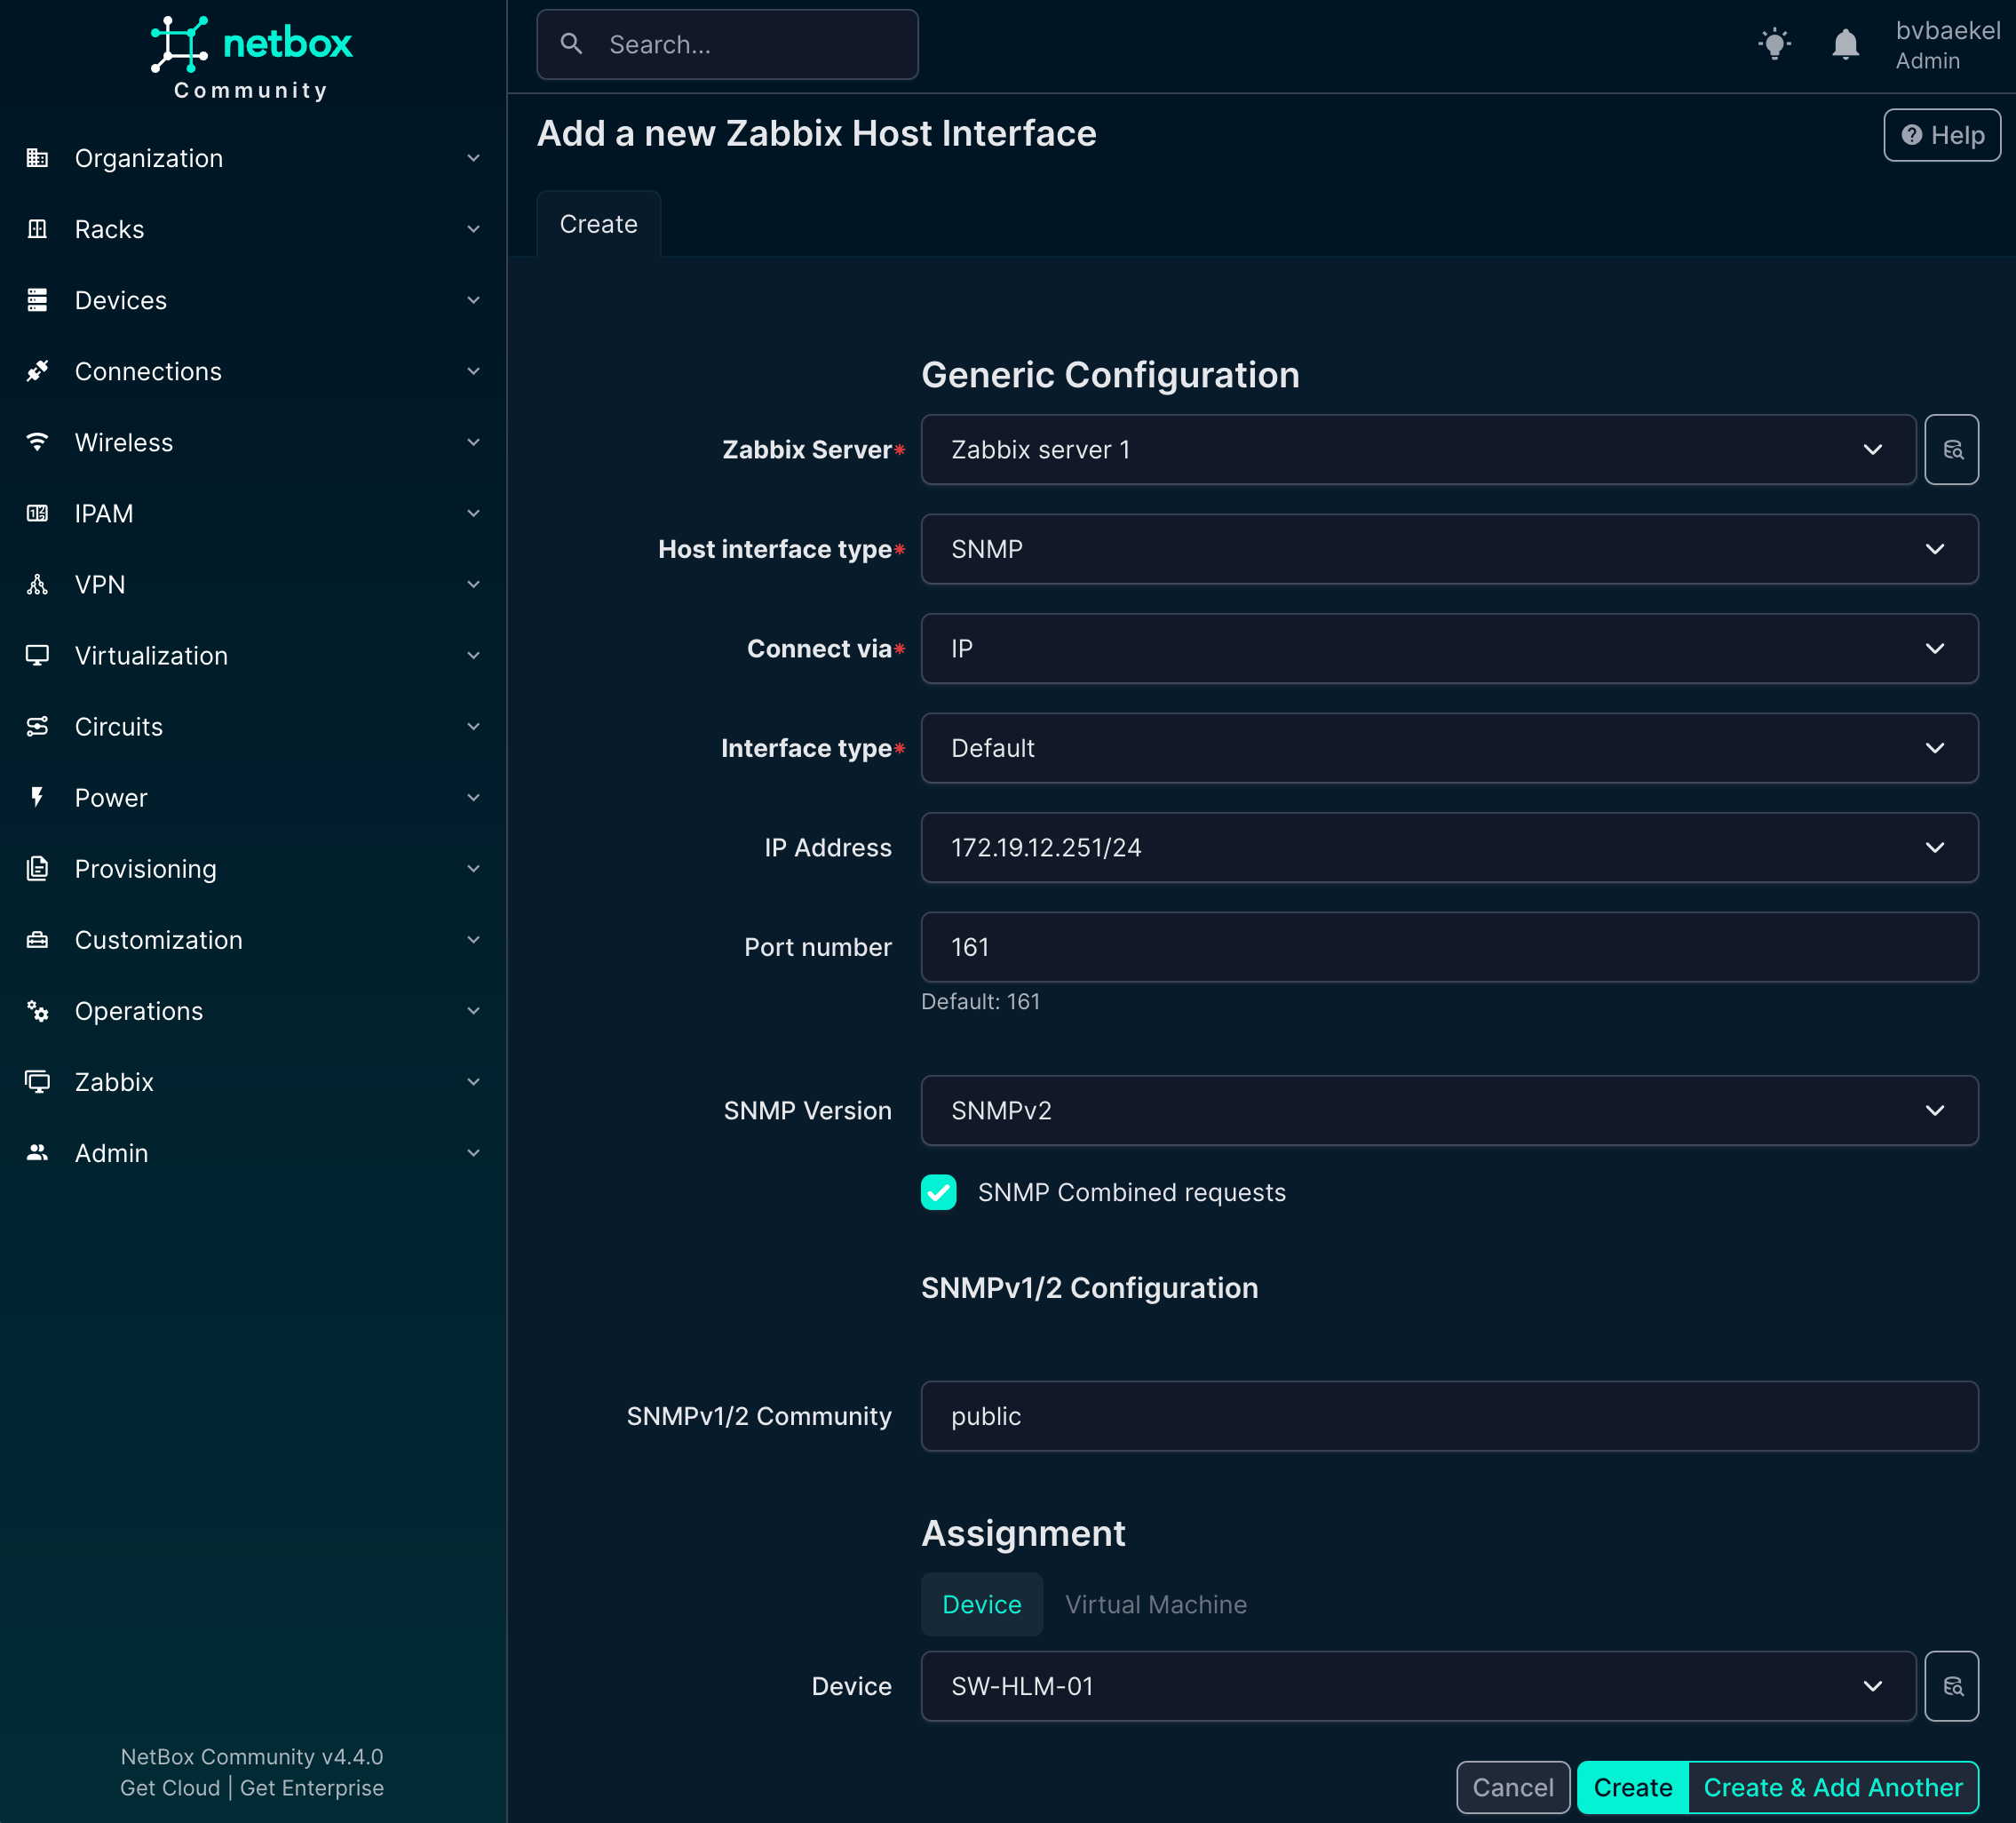Click the Racks icon in sidebar
The image size is (2016, 1823).
click(x=37, y=229)
